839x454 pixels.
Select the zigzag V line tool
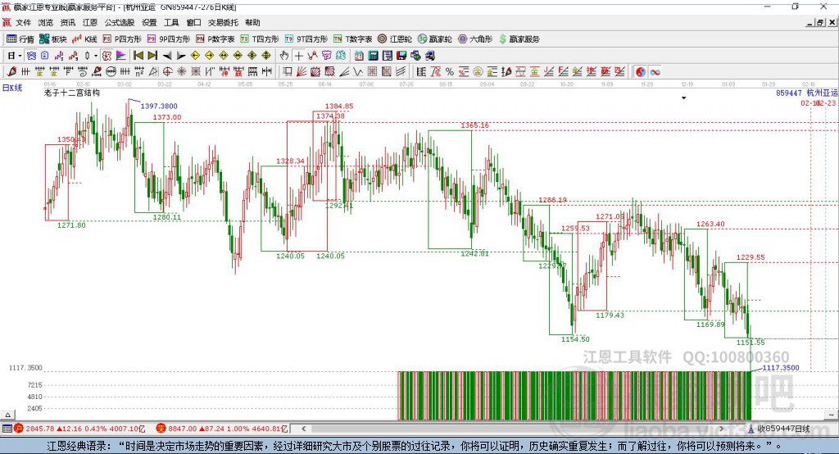[x=358, y=72]
